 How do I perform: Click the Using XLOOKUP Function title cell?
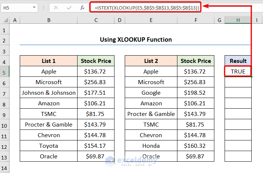136,40
